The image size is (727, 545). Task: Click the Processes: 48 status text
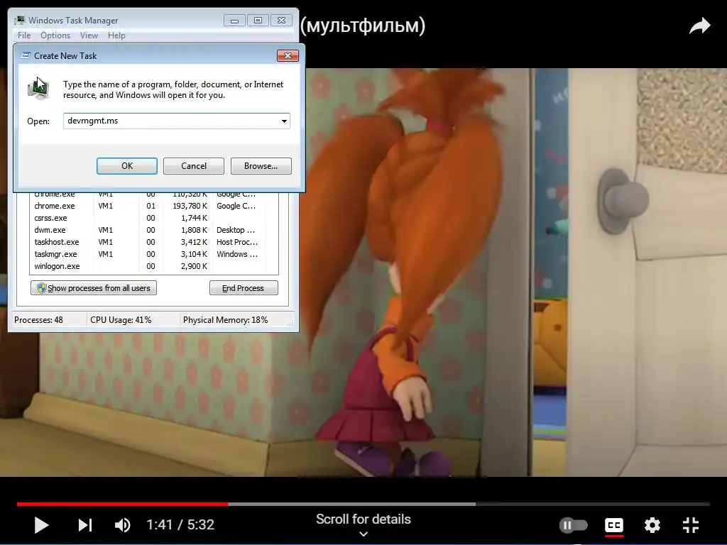tap(38, 320)
